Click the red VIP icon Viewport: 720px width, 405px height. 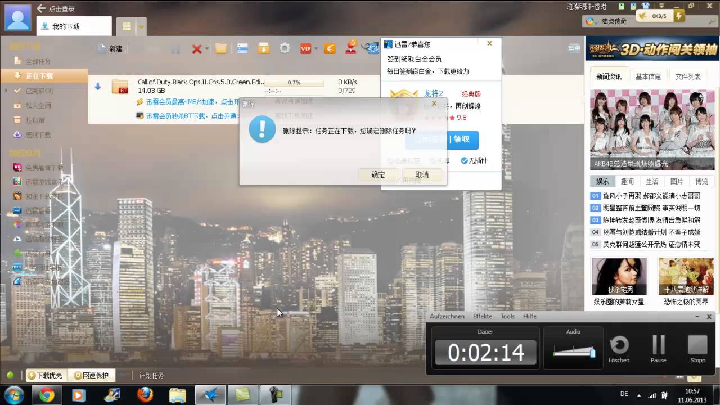(306, 49)
